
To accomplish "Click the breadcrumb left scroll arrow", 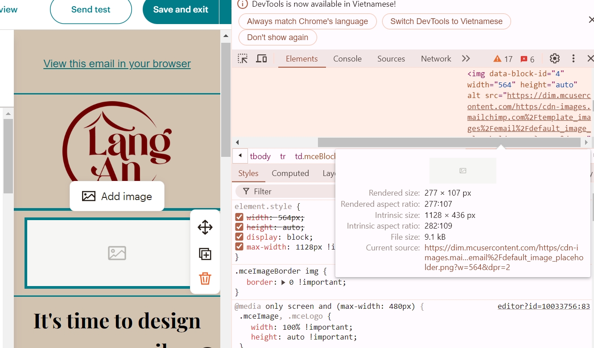I will pyautogui.click(x=240, y=156).
